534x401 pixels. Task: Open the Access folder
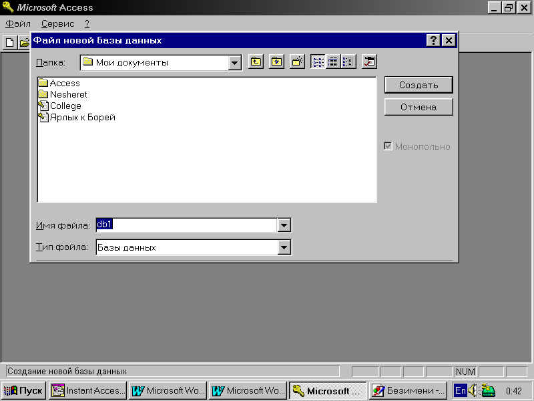click(x=59, y=83)
